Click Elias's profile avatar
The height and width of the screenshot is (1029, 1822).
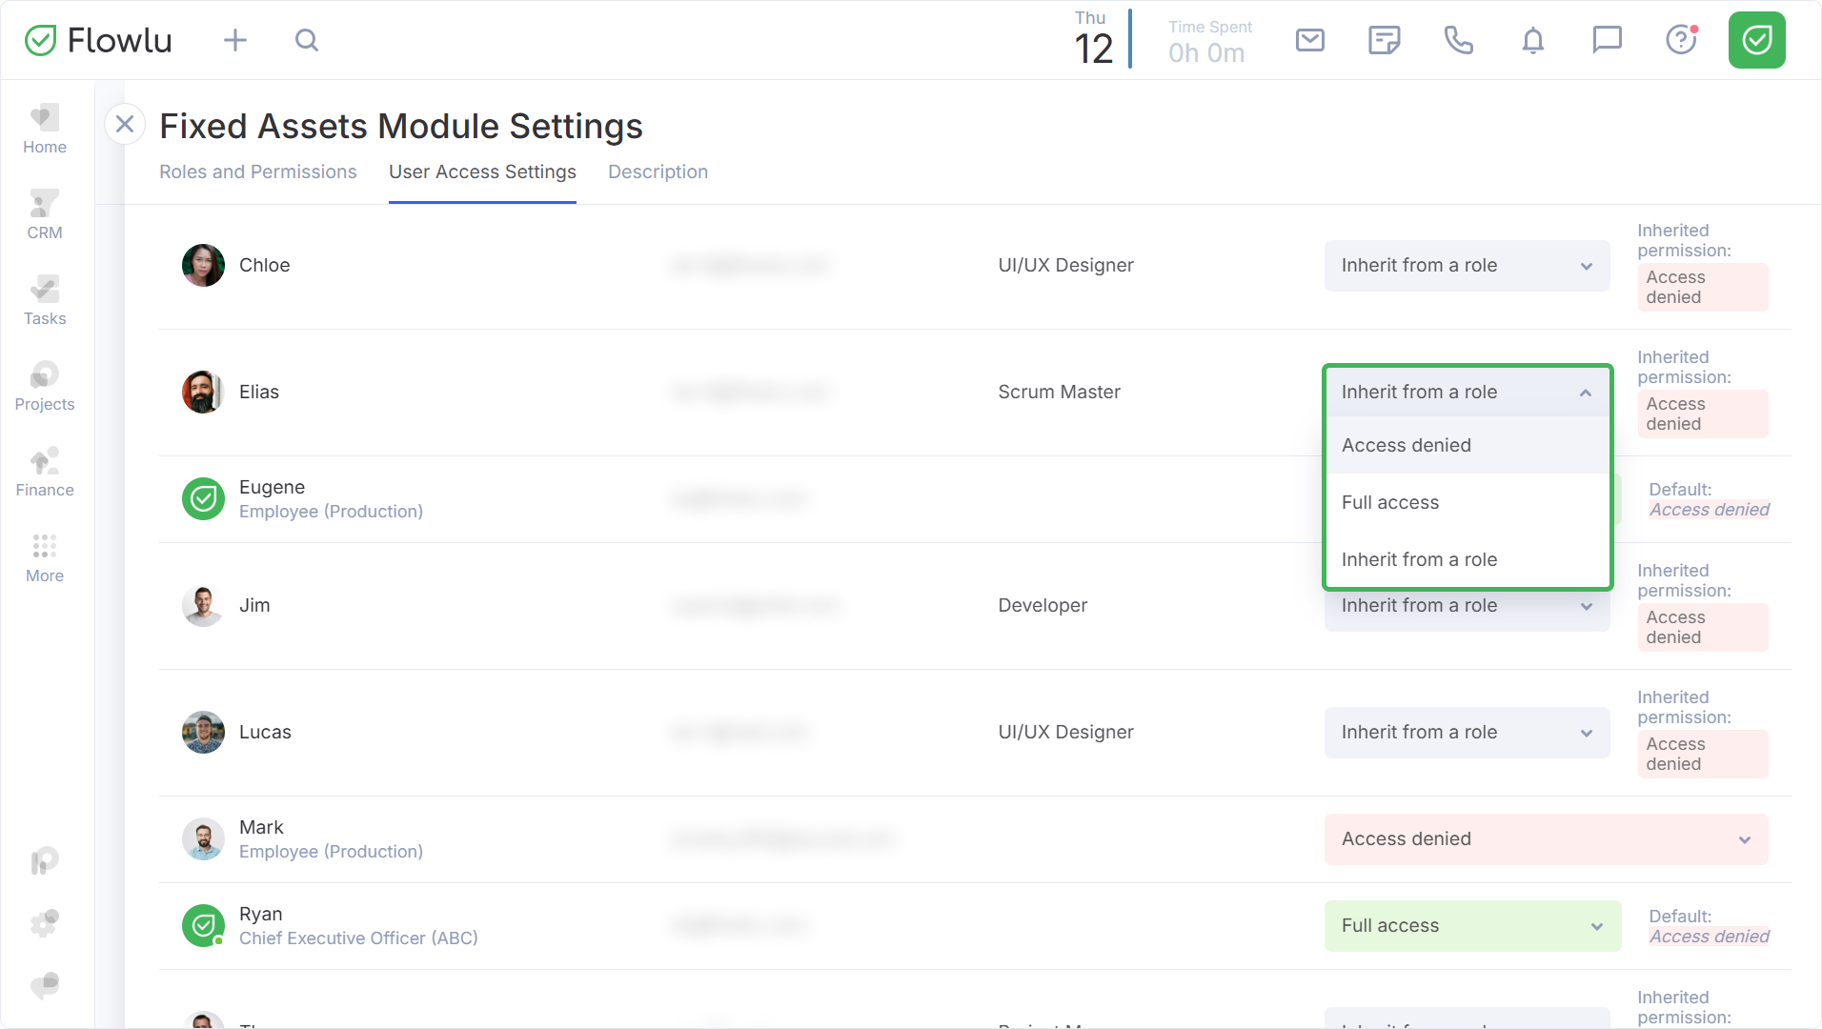point(203,393)
